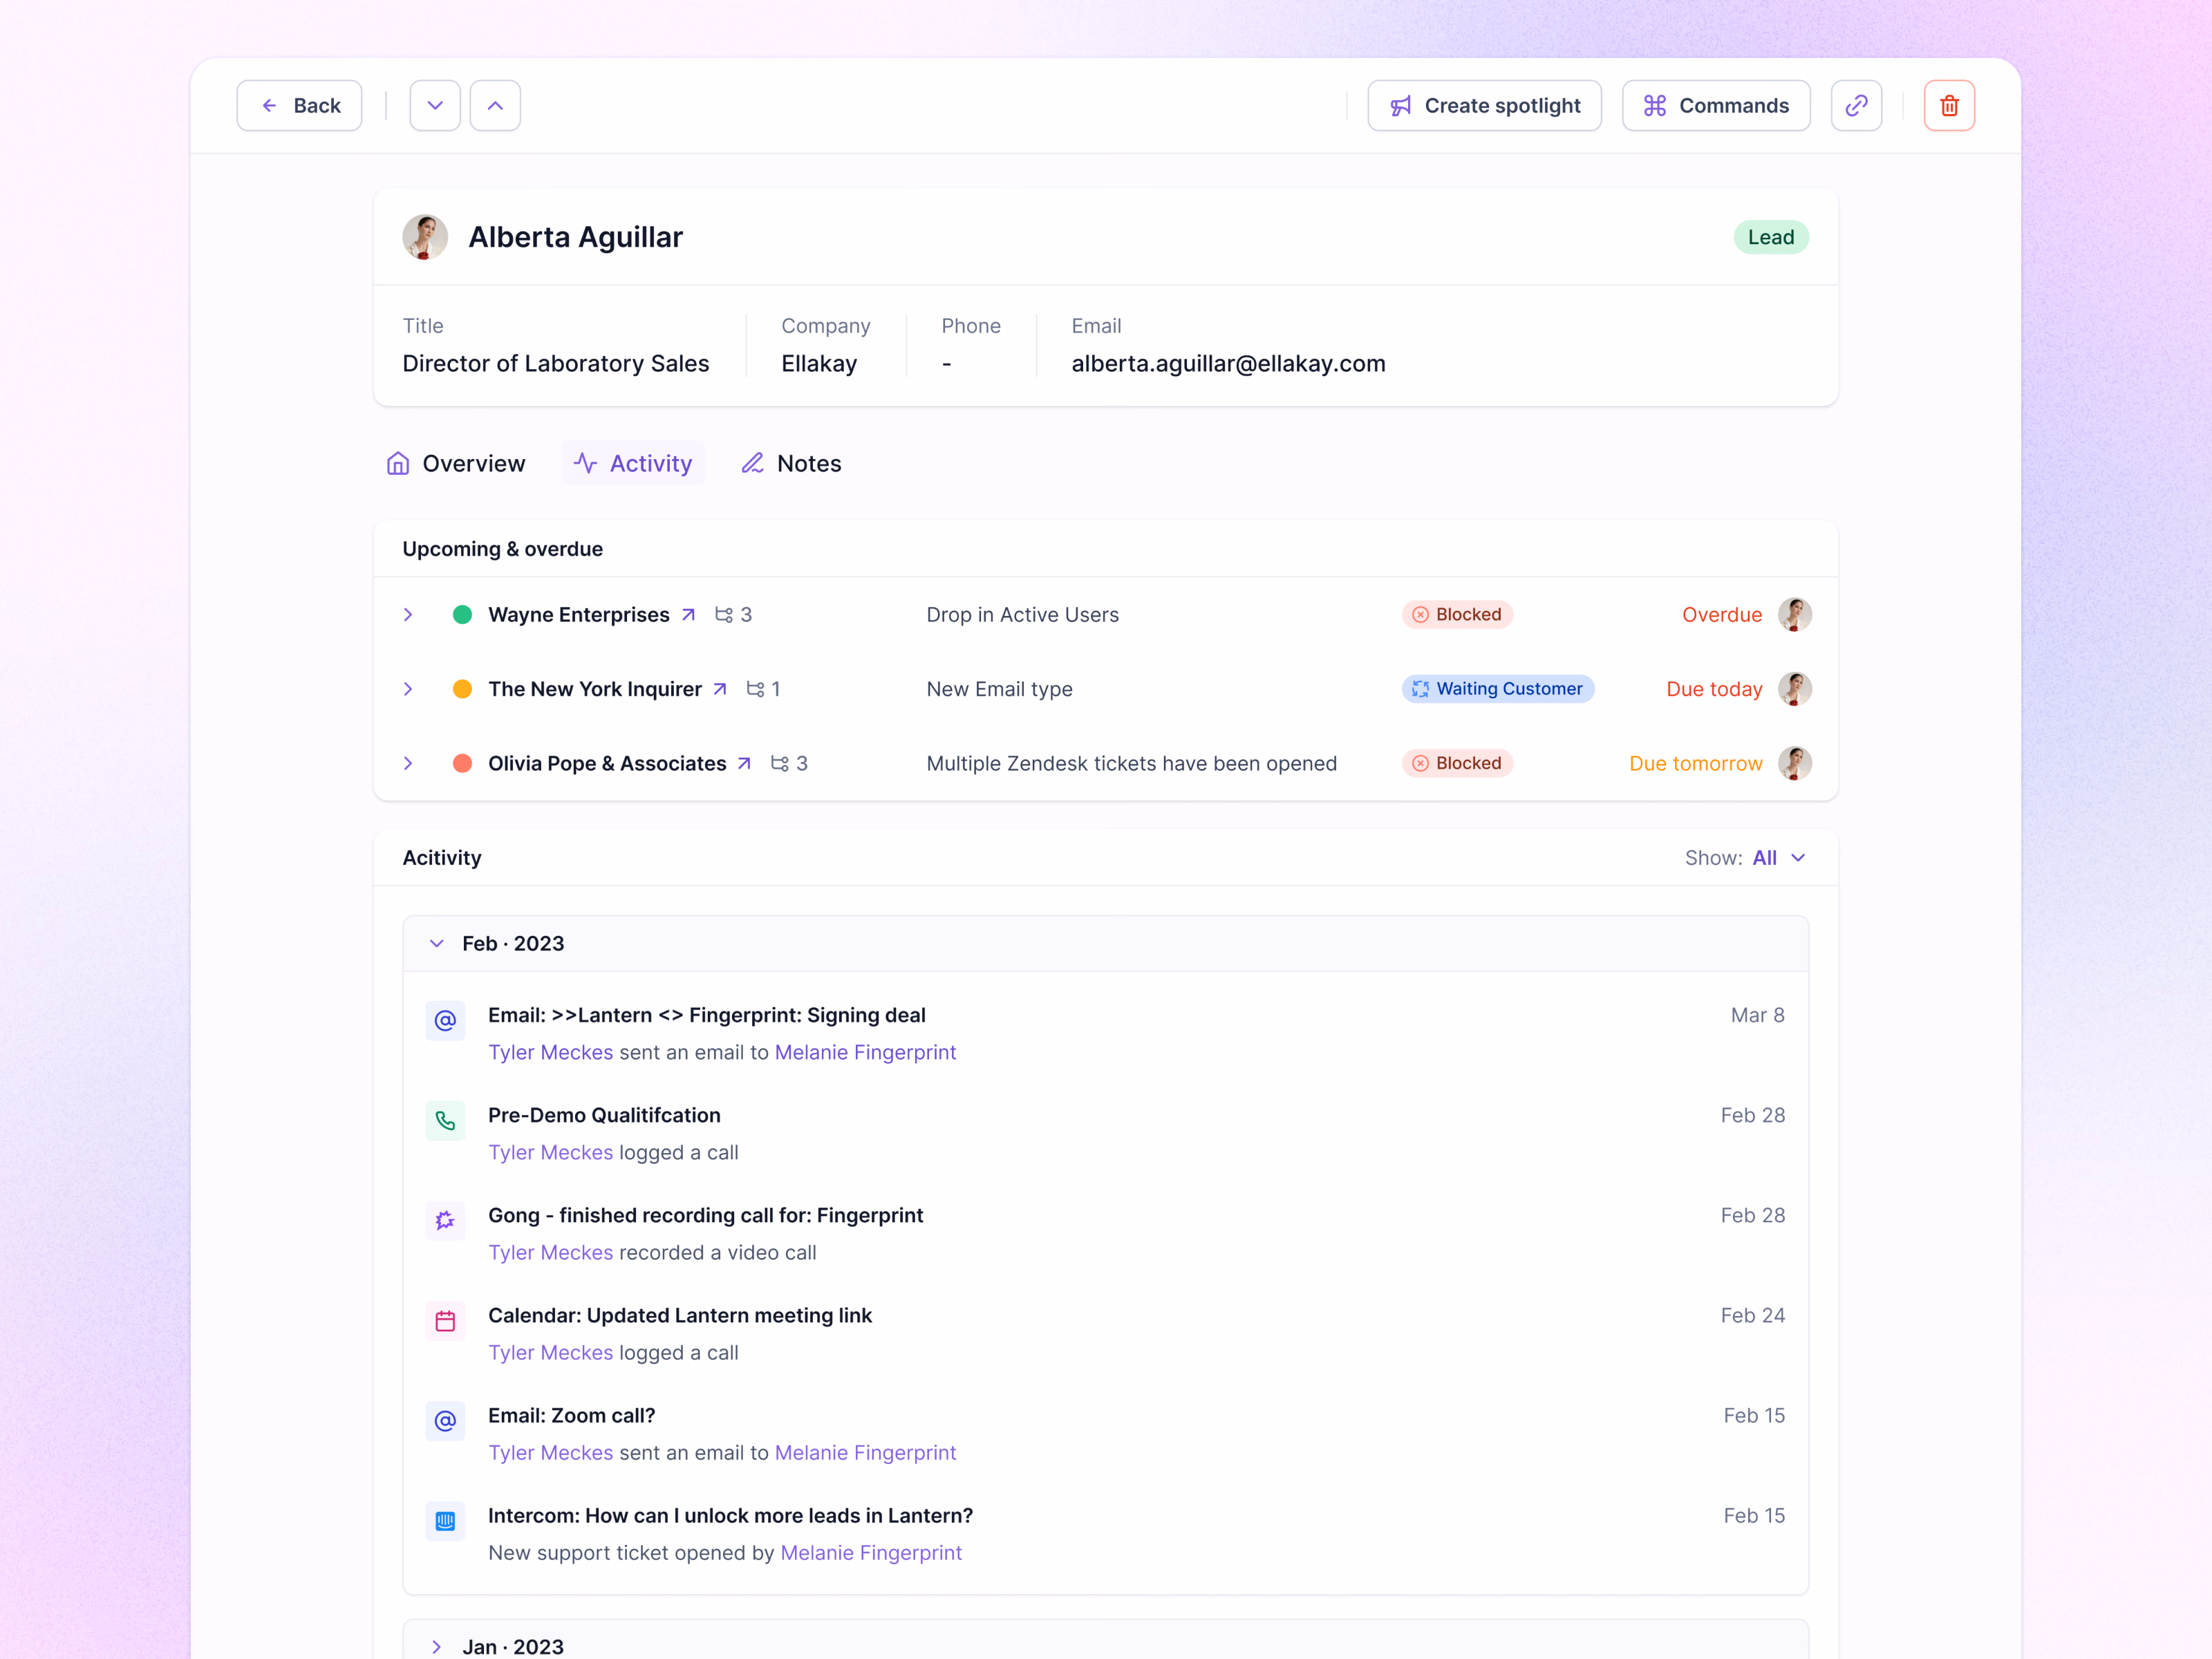Click the red trash delete button

pos(1949,105)
